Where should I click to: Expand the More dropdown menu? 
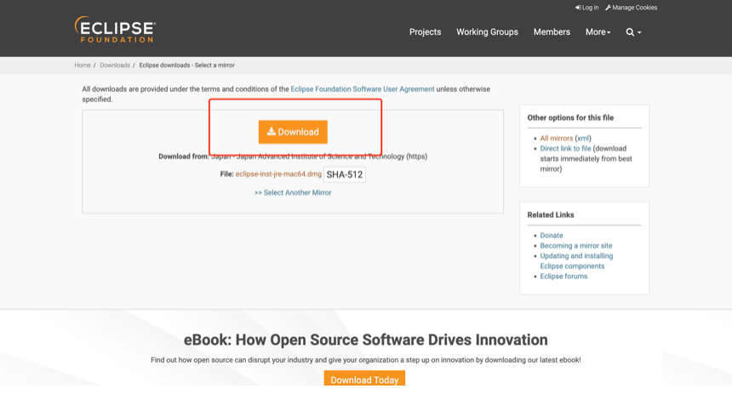pyautogui.click(x=598, y=32)
